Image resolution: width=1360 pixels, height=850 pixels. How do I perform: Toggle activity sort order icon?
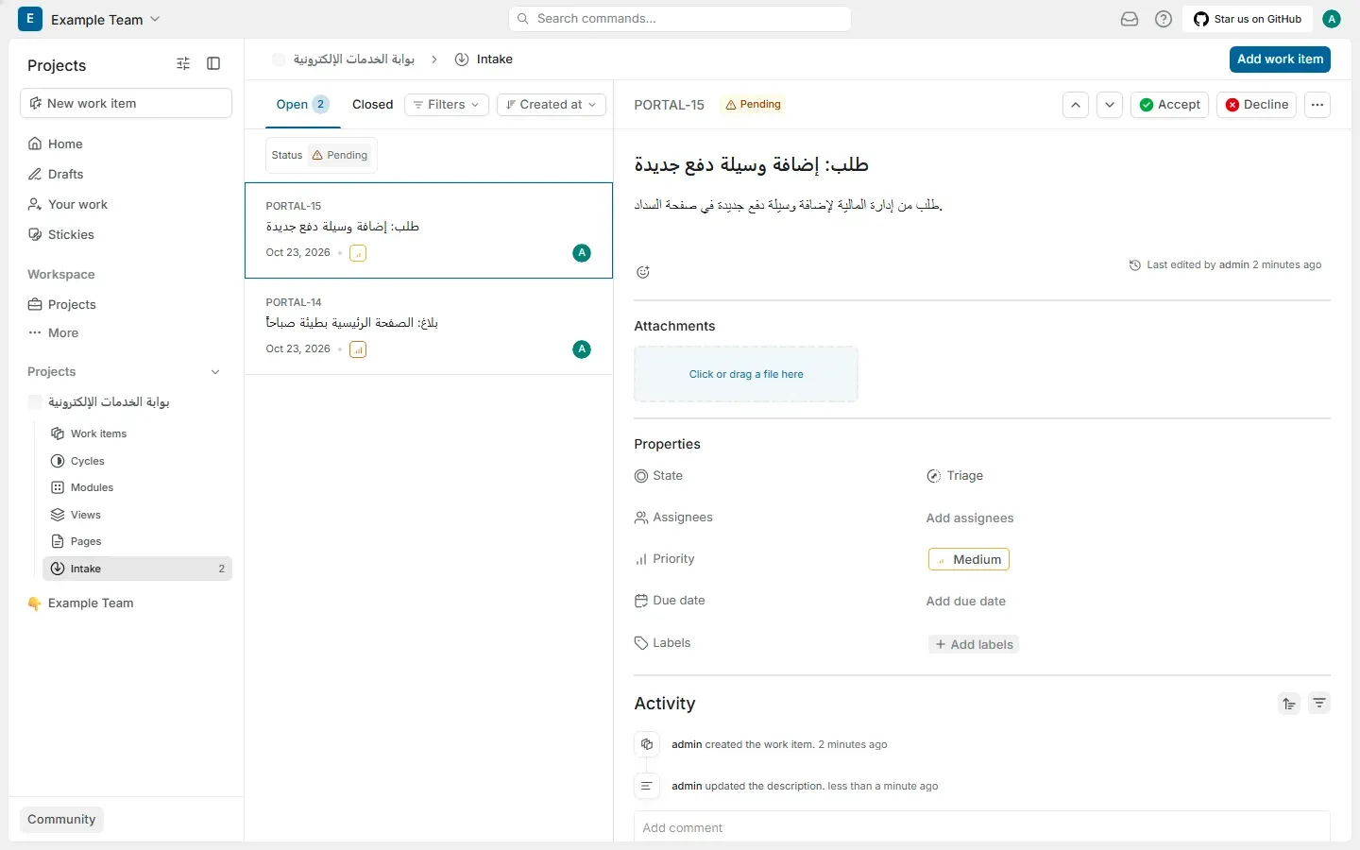pyautogui.click(x=1289, y=704)
